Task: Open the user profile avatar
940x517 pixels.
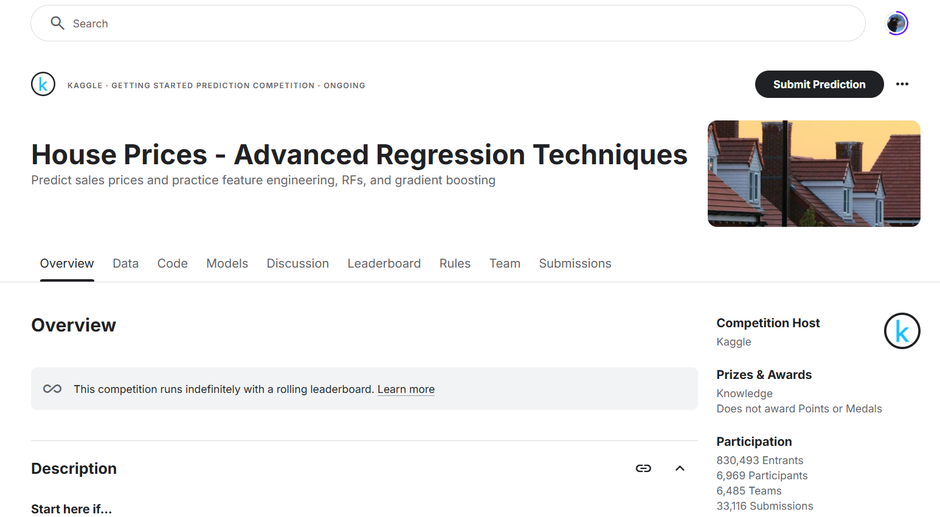Action: pyautogui.click(x=896, y=23)
